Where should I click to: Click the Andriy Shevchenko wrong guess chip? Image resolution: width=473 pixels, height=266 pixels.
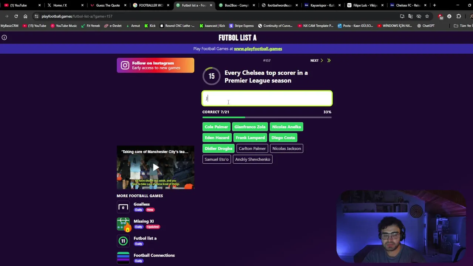click(252, 159)
